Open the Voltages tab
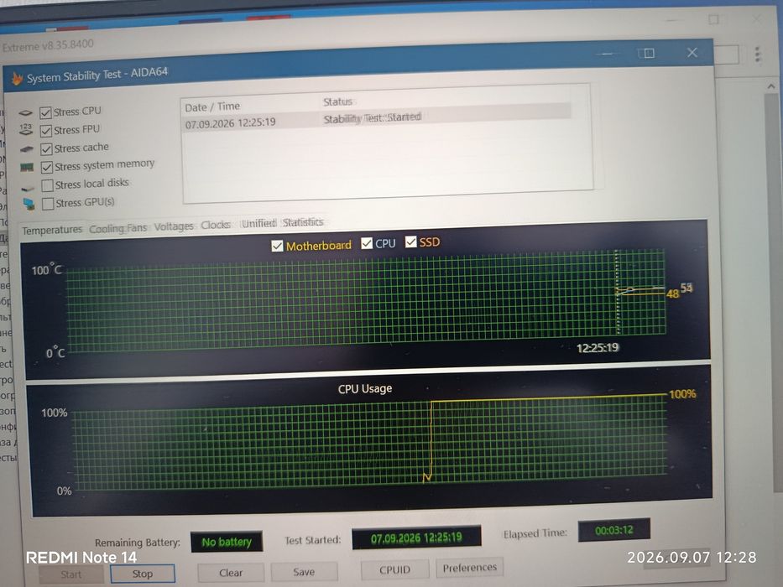This screenshot has height=587, width=783. [173, 226]
